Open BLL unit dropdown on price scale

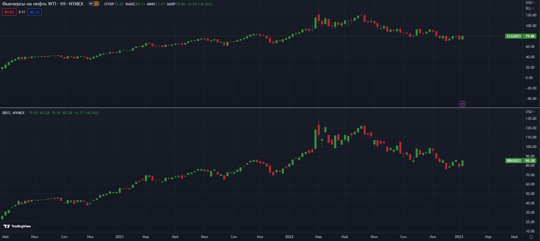tap(530, 8)
